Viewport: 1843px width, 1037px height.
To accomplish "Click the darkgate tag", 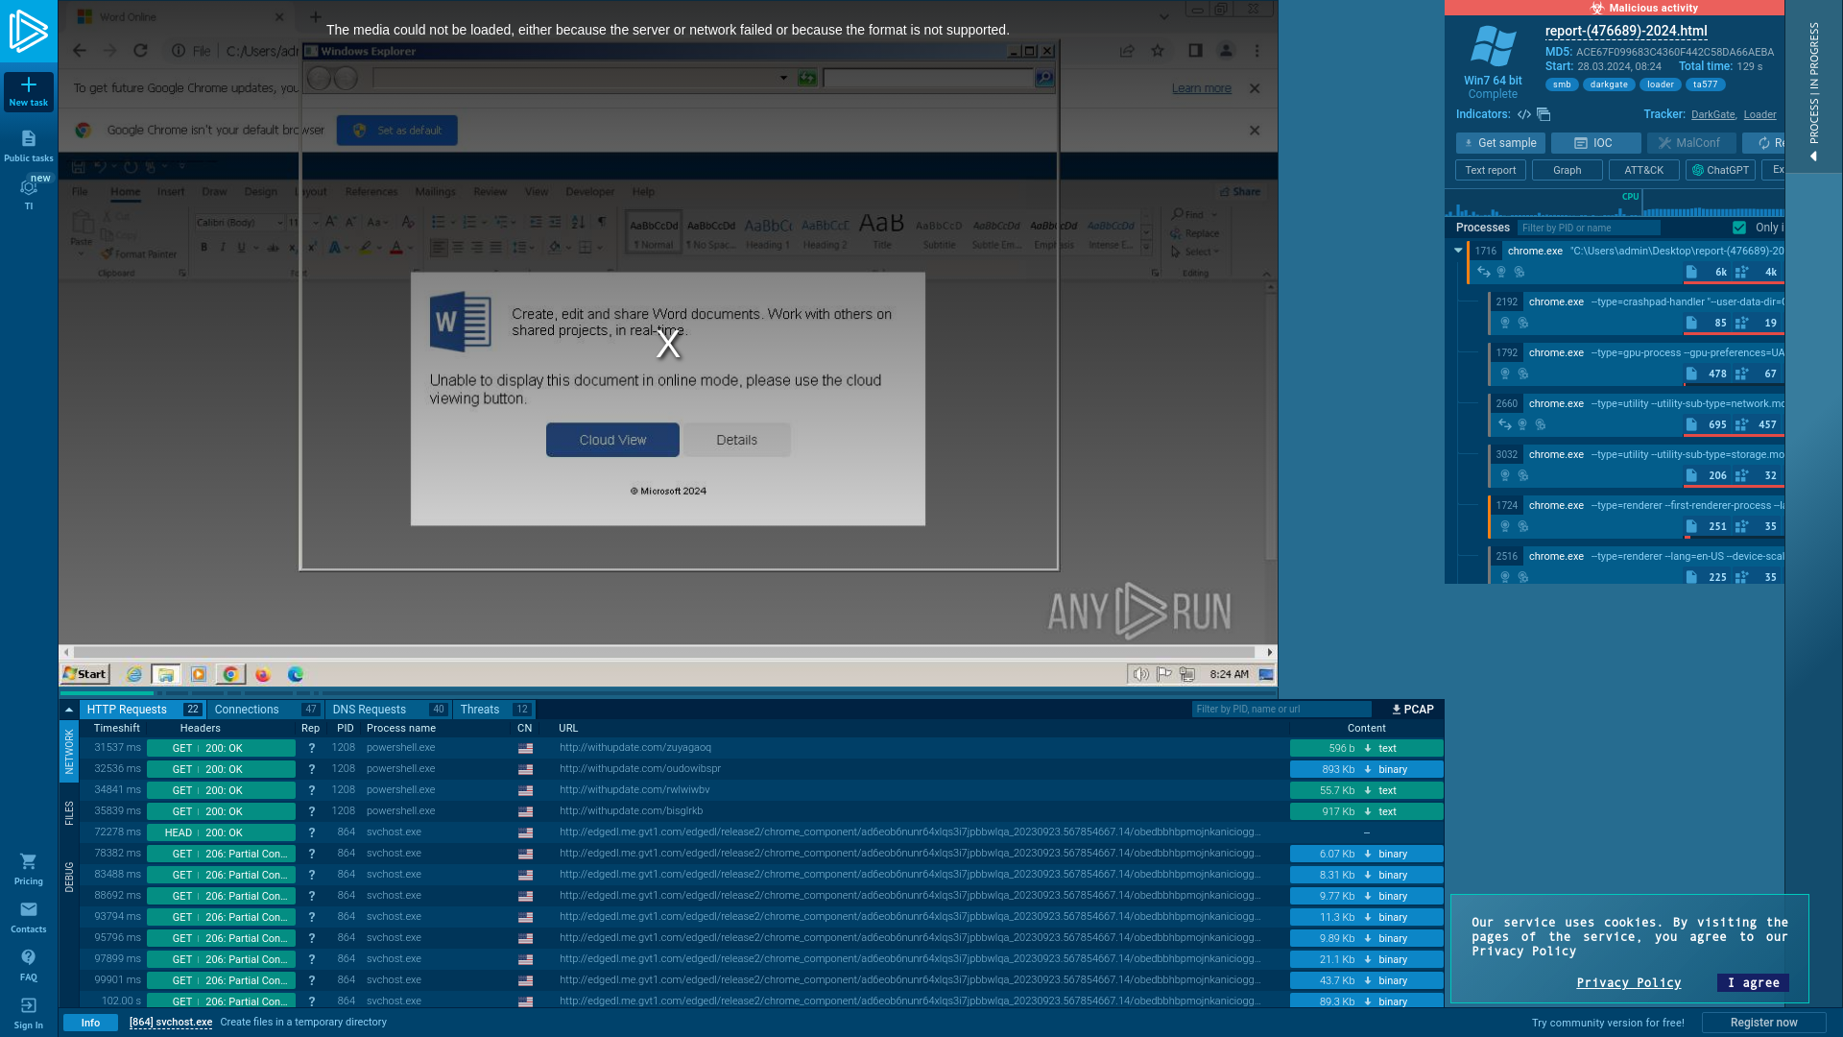I will [x=1609, y=84].
